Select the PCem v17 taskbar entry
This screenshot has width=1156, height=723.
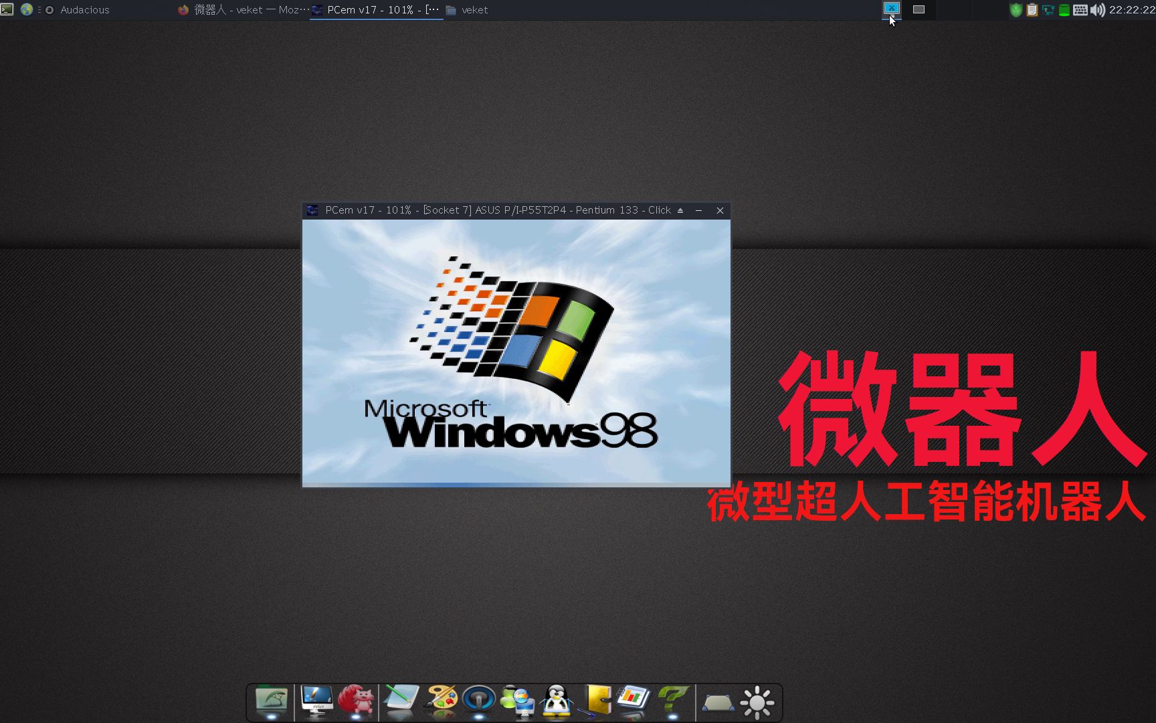[x=376, y=9]
